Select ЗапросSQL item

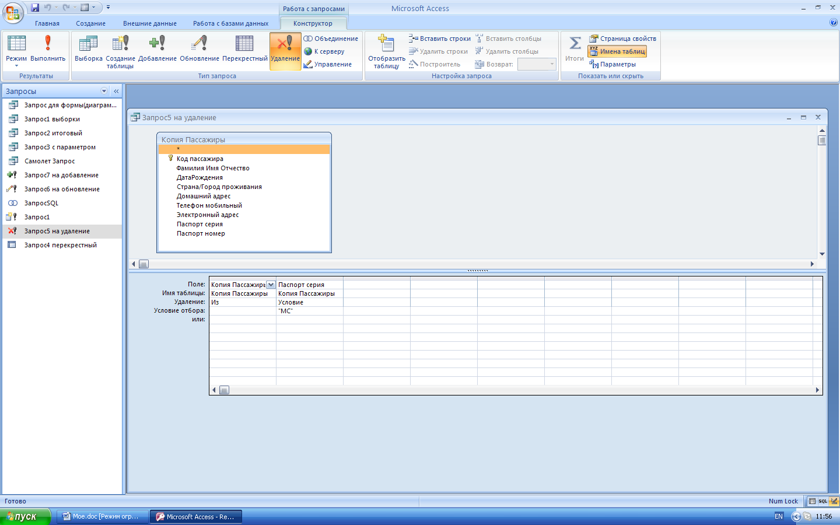point(62,203)
